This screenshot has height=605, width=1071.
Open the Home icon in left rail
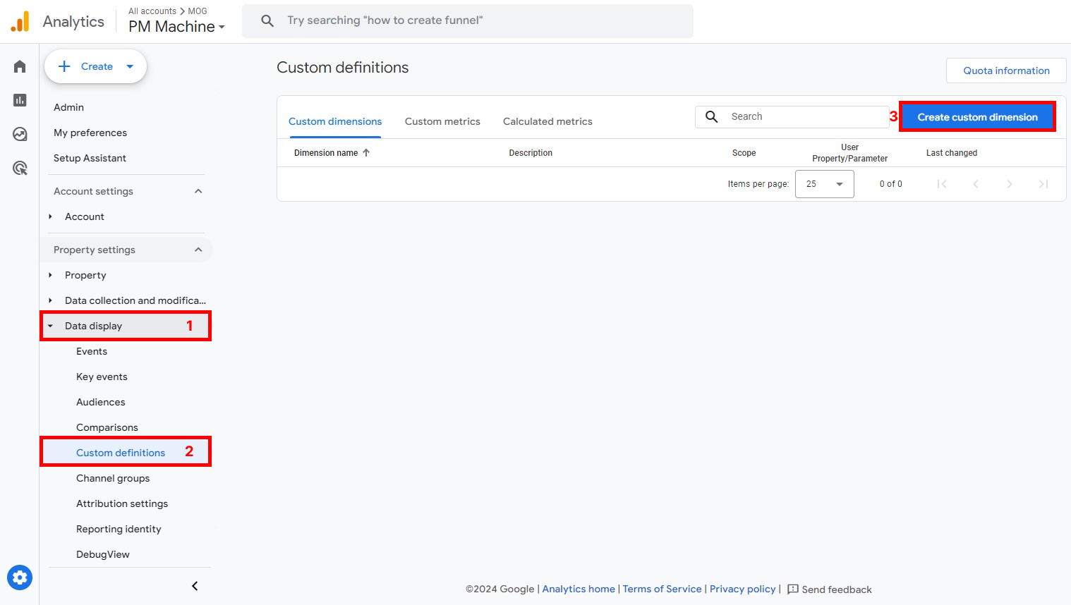click(x=20, y=66)
